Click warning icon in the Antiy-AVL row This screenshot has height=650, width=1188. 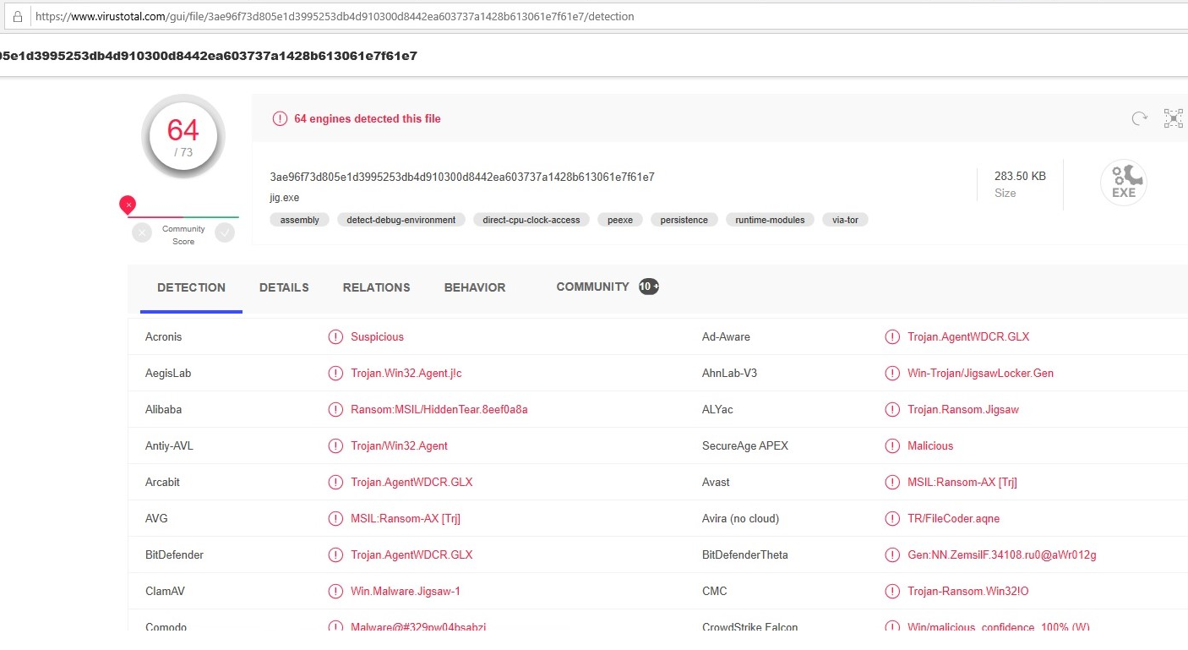[335, 446]
